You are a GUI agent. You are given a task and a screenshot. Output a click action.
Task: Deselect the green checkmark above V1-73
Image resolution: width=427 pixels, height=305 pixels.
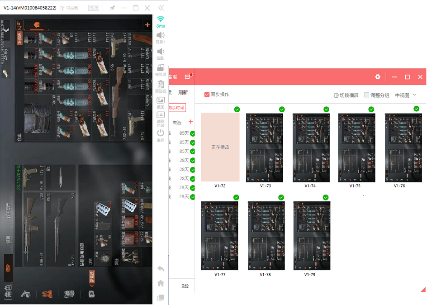pos(282,110)
